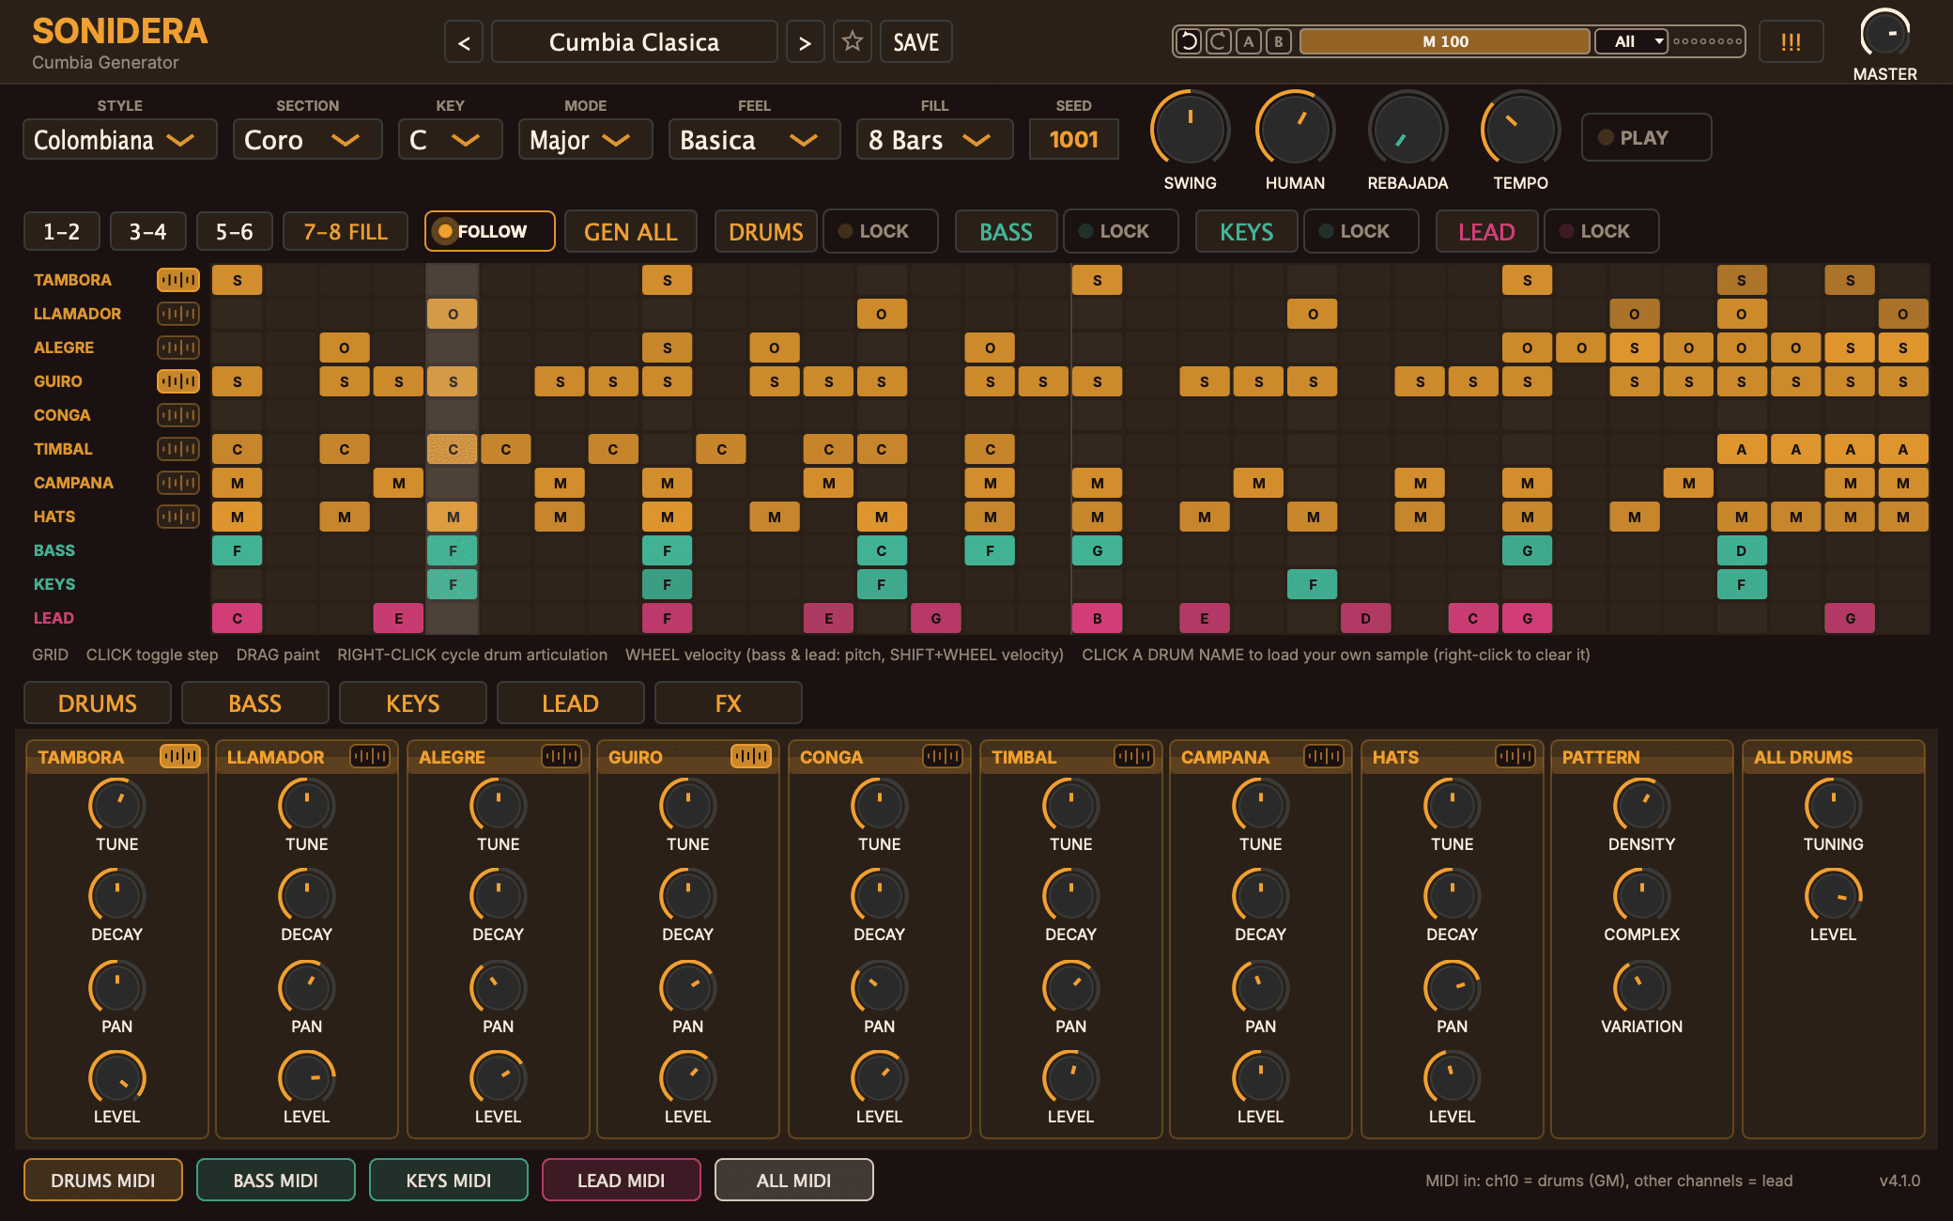Open the KEYS tab above the drum panels
This screenshot has height=1221, width=1953.
[x=413, y=703]
